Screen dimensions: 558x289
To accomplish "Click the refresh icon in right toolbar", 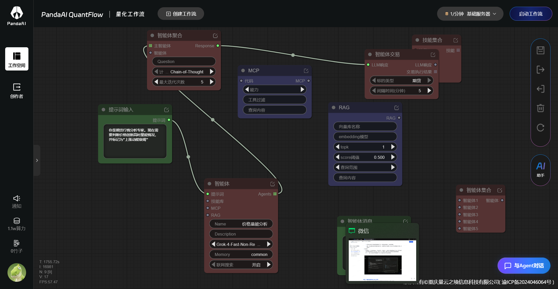I will pyautogui.click(x=540, y=128).
